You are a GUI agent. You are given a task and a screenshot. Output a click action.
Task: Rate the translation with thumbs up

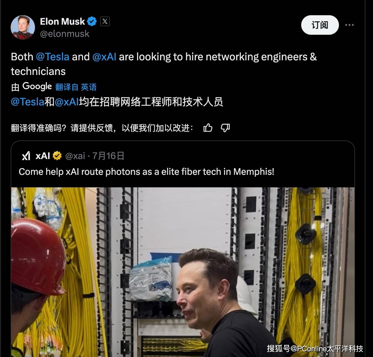(208, 128)
